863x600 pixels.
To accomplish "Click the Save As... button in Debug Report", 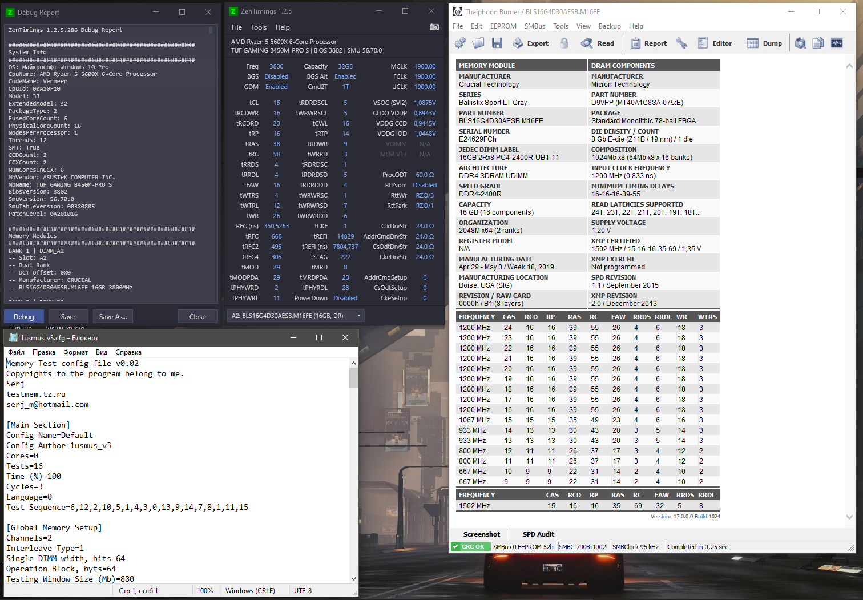I will [113, 317].
